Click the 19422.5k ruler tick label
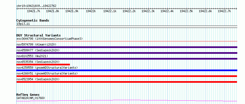245x104 pixels. 187,11
